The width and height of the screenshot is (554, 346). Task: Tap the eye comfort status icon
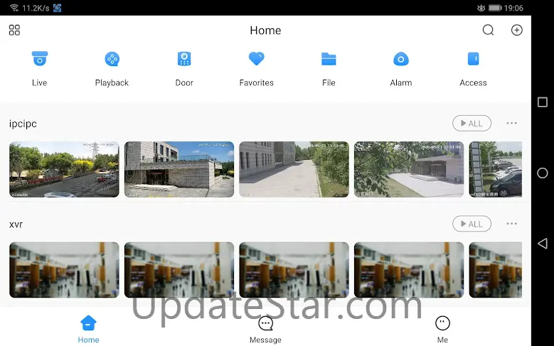(481, 8)
